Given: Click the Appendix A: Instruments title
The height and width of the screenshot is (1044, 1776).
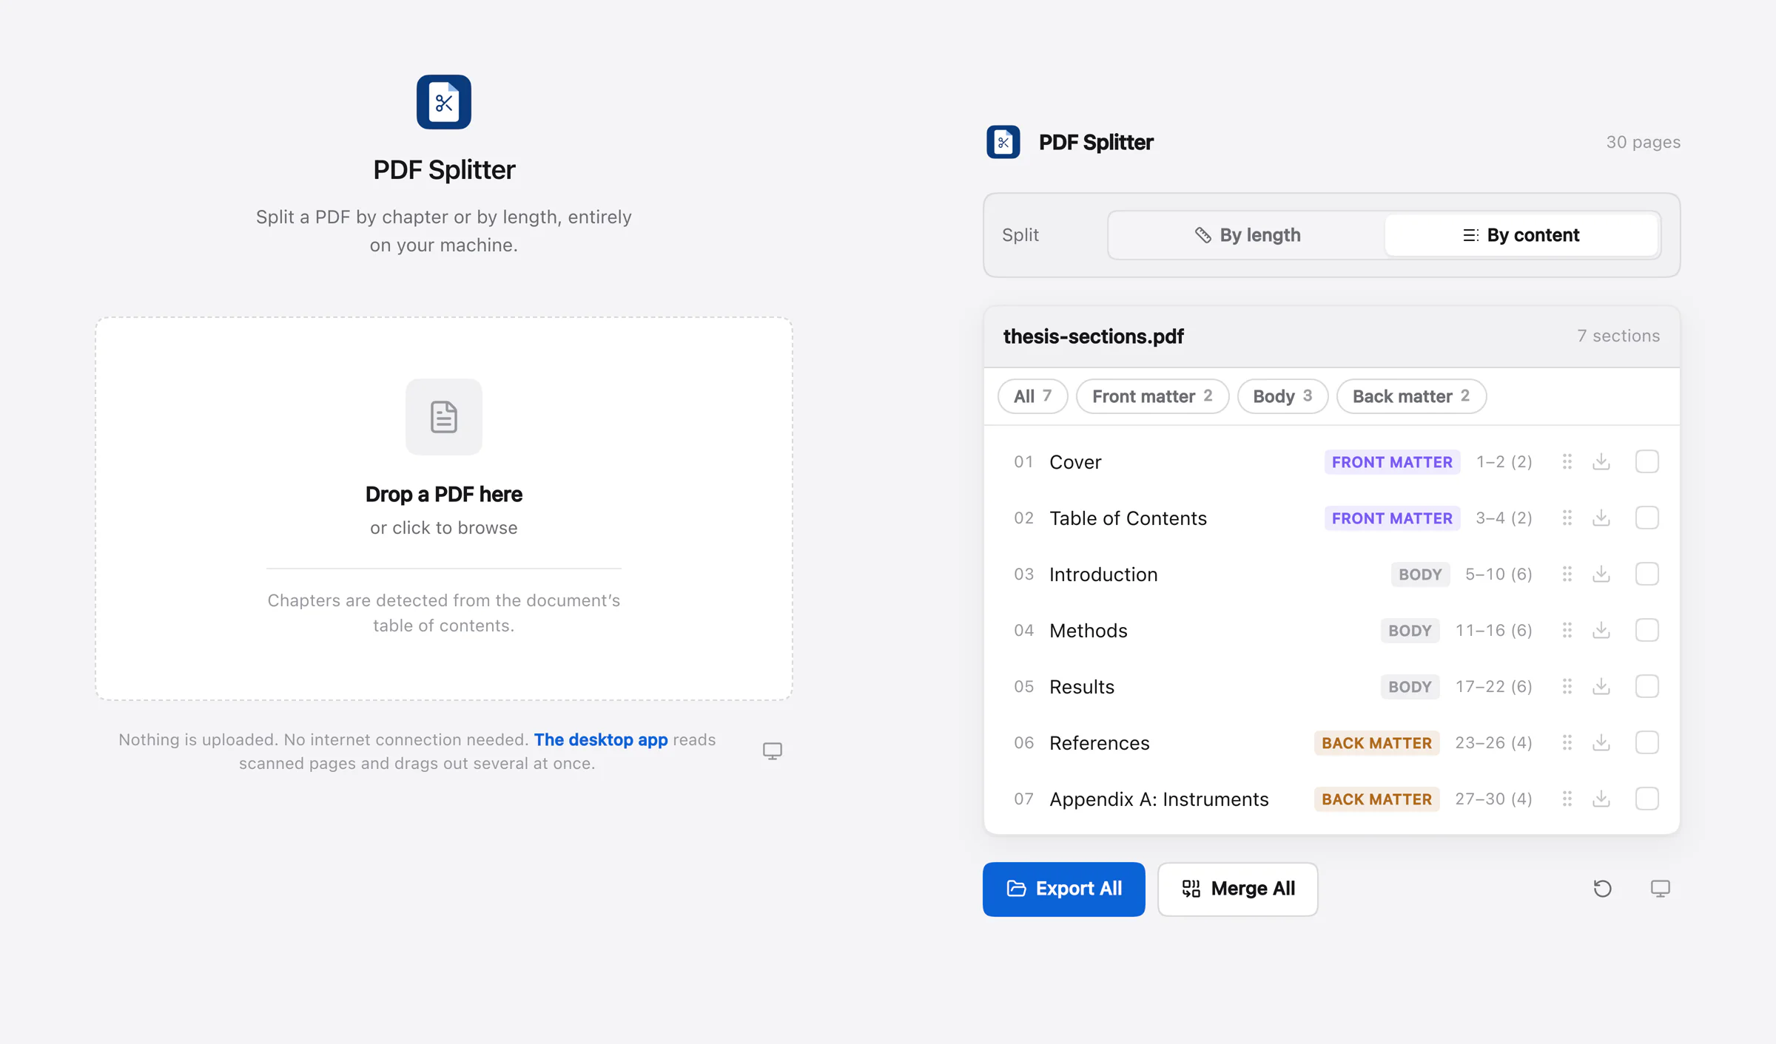Looking at the screenshot, I should (1159, 799).
